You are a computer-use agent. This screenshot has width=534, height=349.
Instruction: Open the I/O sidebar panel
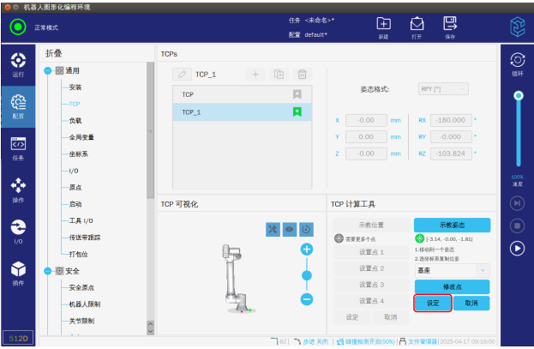pos(18,231)
